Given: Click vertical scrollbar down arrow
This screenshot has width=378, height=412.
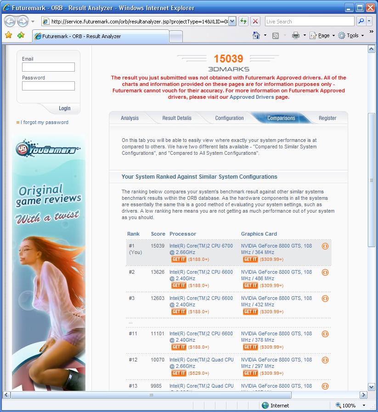Looking at the screenshot, I should coord(371,387).
